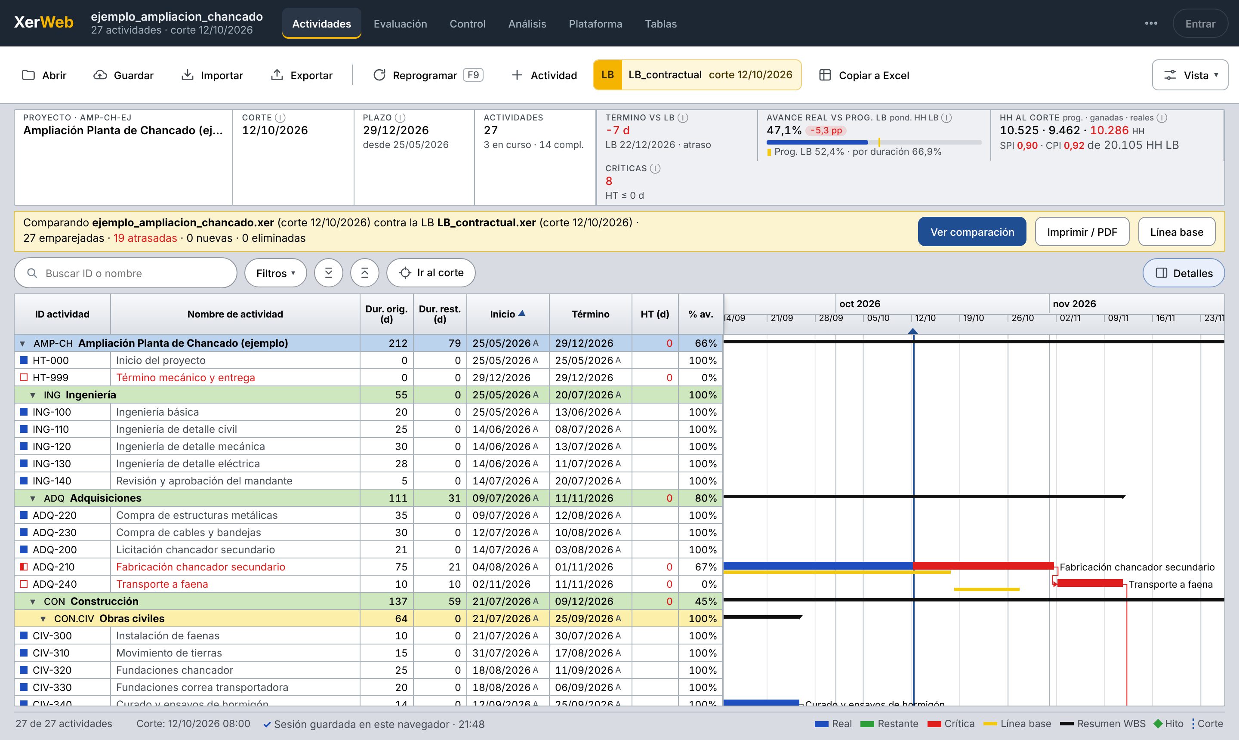
Task: Open the Análisis tab
Action: click(x=527, y=23)
